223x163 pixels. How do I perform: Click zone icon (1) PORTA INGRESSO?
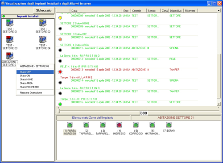[70, 125]
